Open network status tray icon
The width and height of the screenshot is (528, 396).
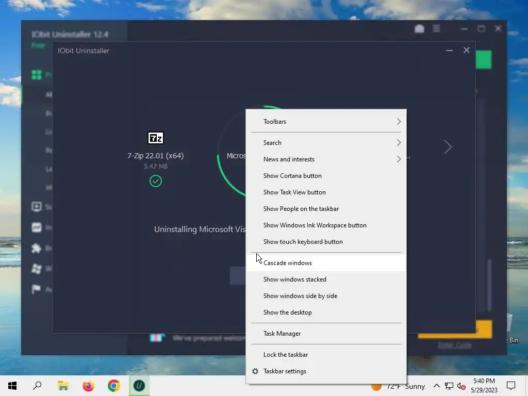click(x=449, y=386)
